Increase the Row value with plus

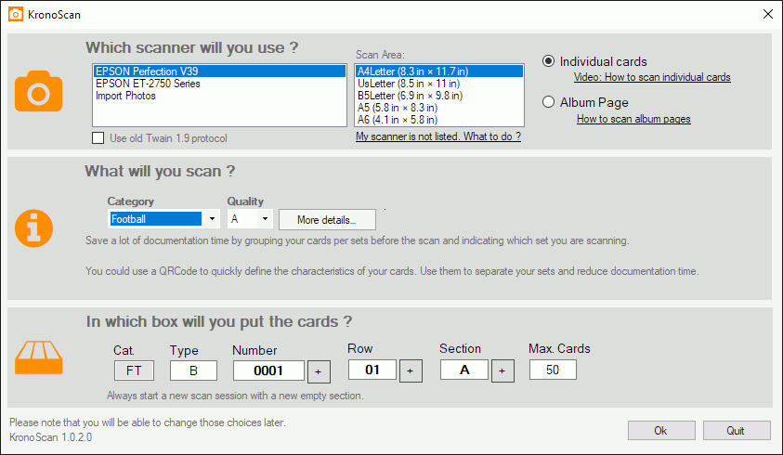point(411,370)
